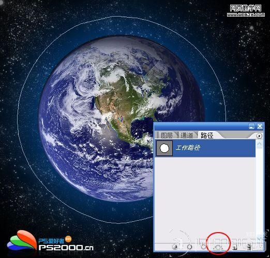Screen dimensions: 270x258
Task: Fill path with foreground color icon
Action: coord(175,247)
